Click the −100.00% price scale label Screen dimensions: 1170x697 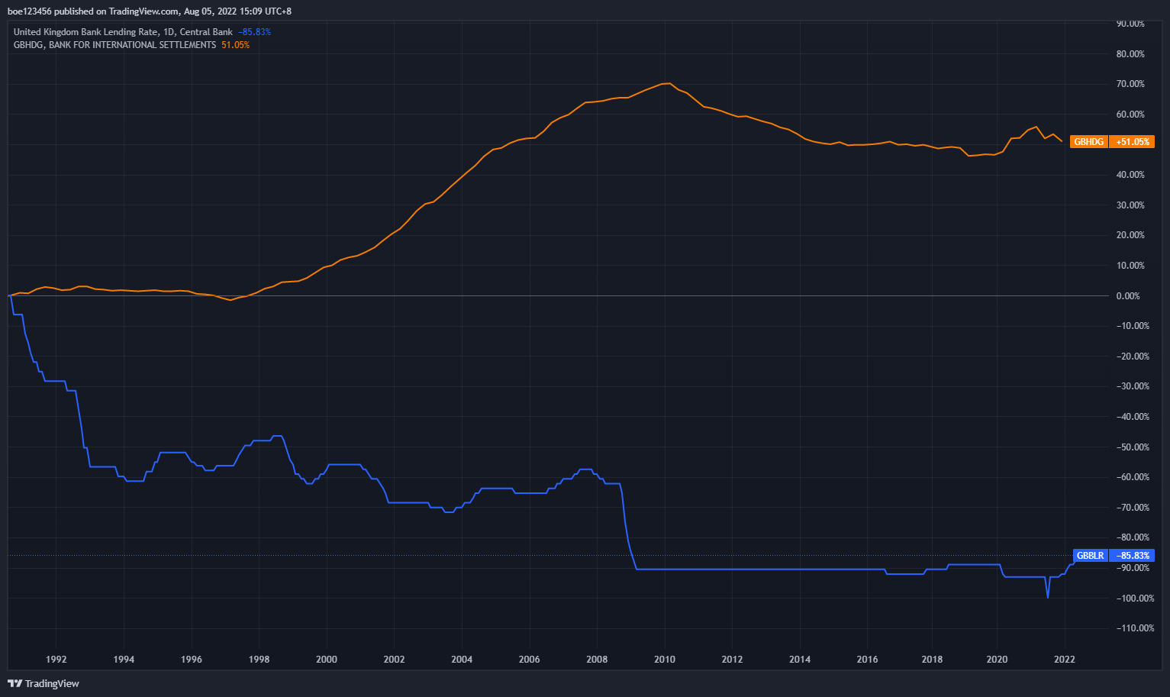click(1133, 599)
